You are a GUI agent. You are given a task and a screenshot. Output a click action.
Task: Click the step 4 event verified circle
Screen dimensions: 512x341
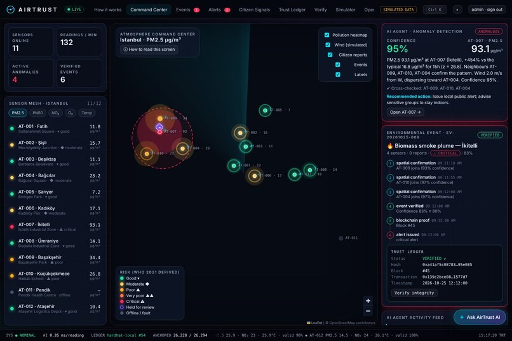390,206
